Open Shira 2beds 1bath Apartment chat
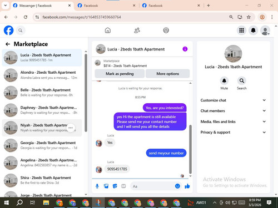 click(x=42, y=180)
